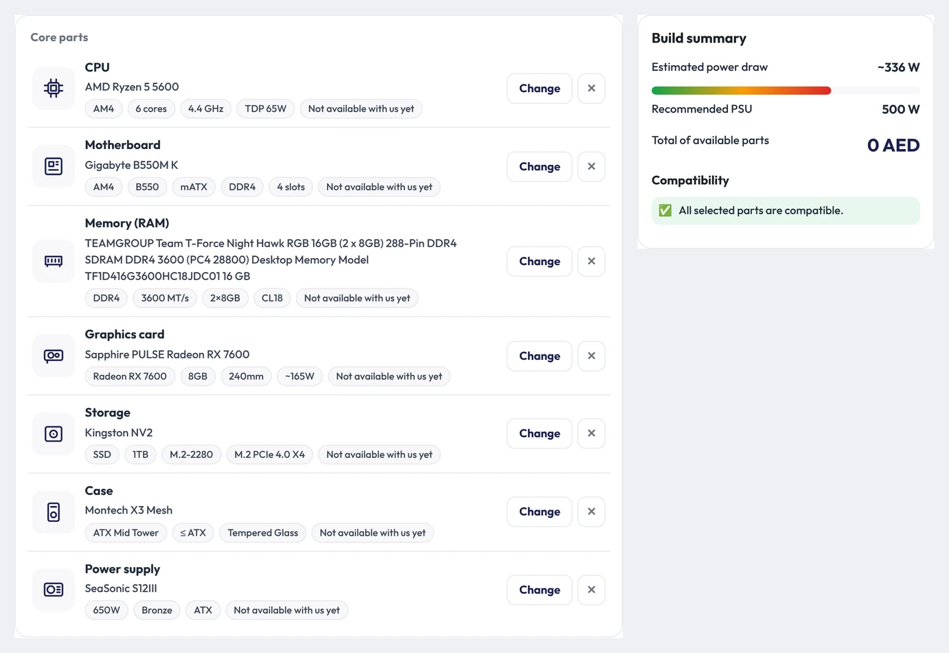
Task: Click the 'Gigabyte B550M K' name
Action: click(131, 165)
